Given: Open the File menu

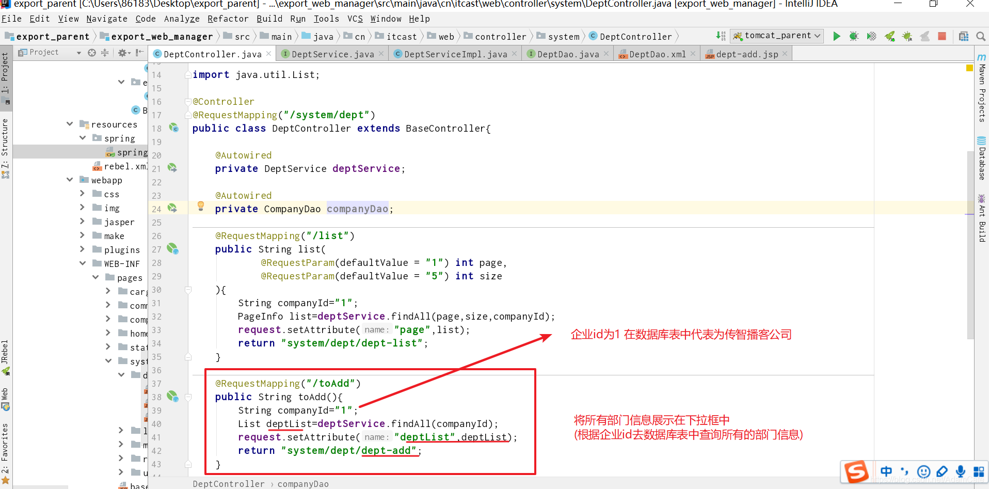Looking at the screenshot, I should (x=11, y=19).
